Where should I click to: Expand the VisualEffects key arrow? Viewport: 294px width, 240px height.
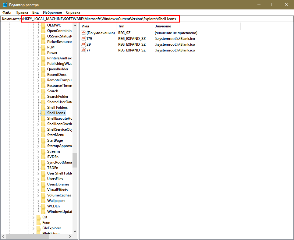(x=38, y=190)
